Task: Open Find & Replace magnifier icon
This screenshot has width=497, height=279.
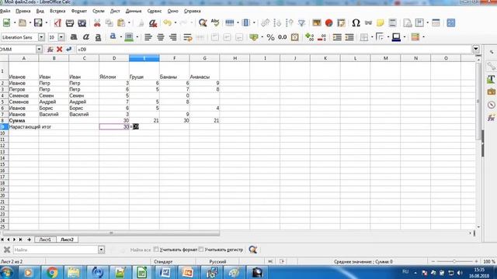Action: point(203,22)
